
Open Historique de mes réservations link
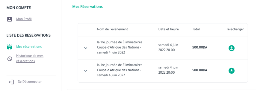coord(30,58)
